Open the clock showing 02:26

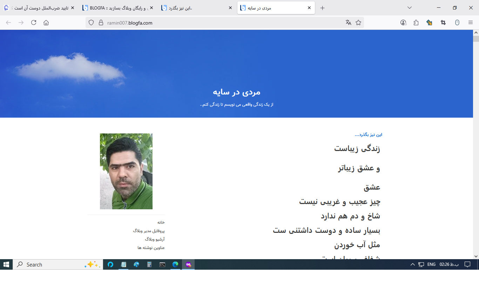point(449,264)
